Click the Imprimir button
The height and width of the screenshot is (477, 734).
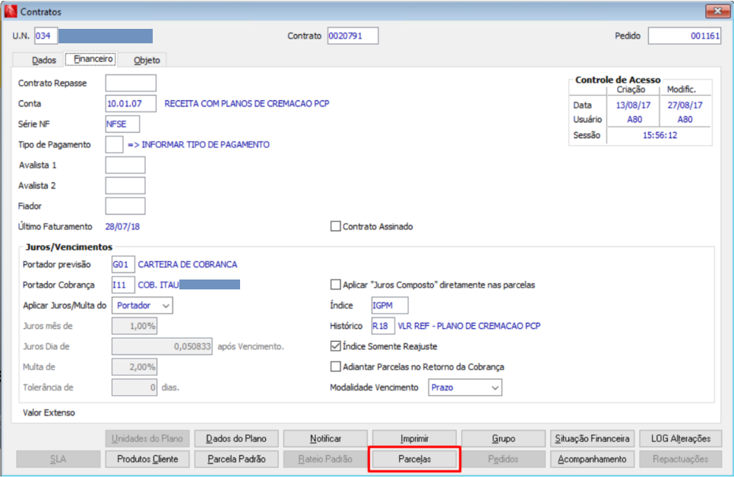click(x=414, y=438)
